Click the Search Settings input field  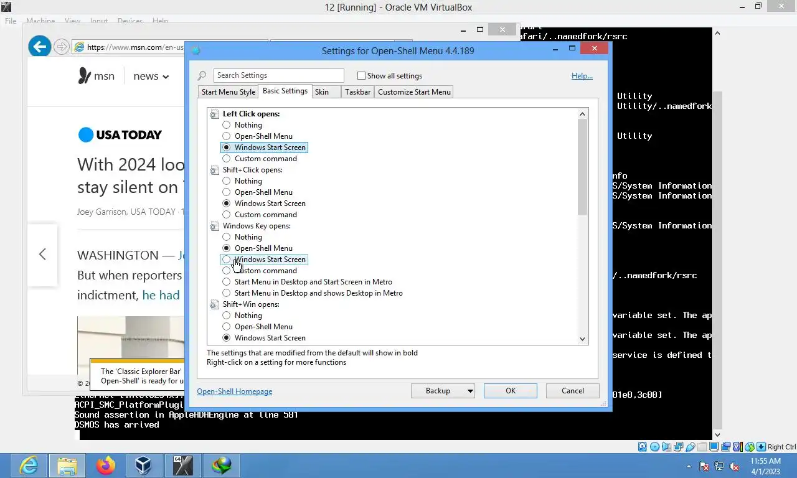pyautogui.click(x=278, y=75)
